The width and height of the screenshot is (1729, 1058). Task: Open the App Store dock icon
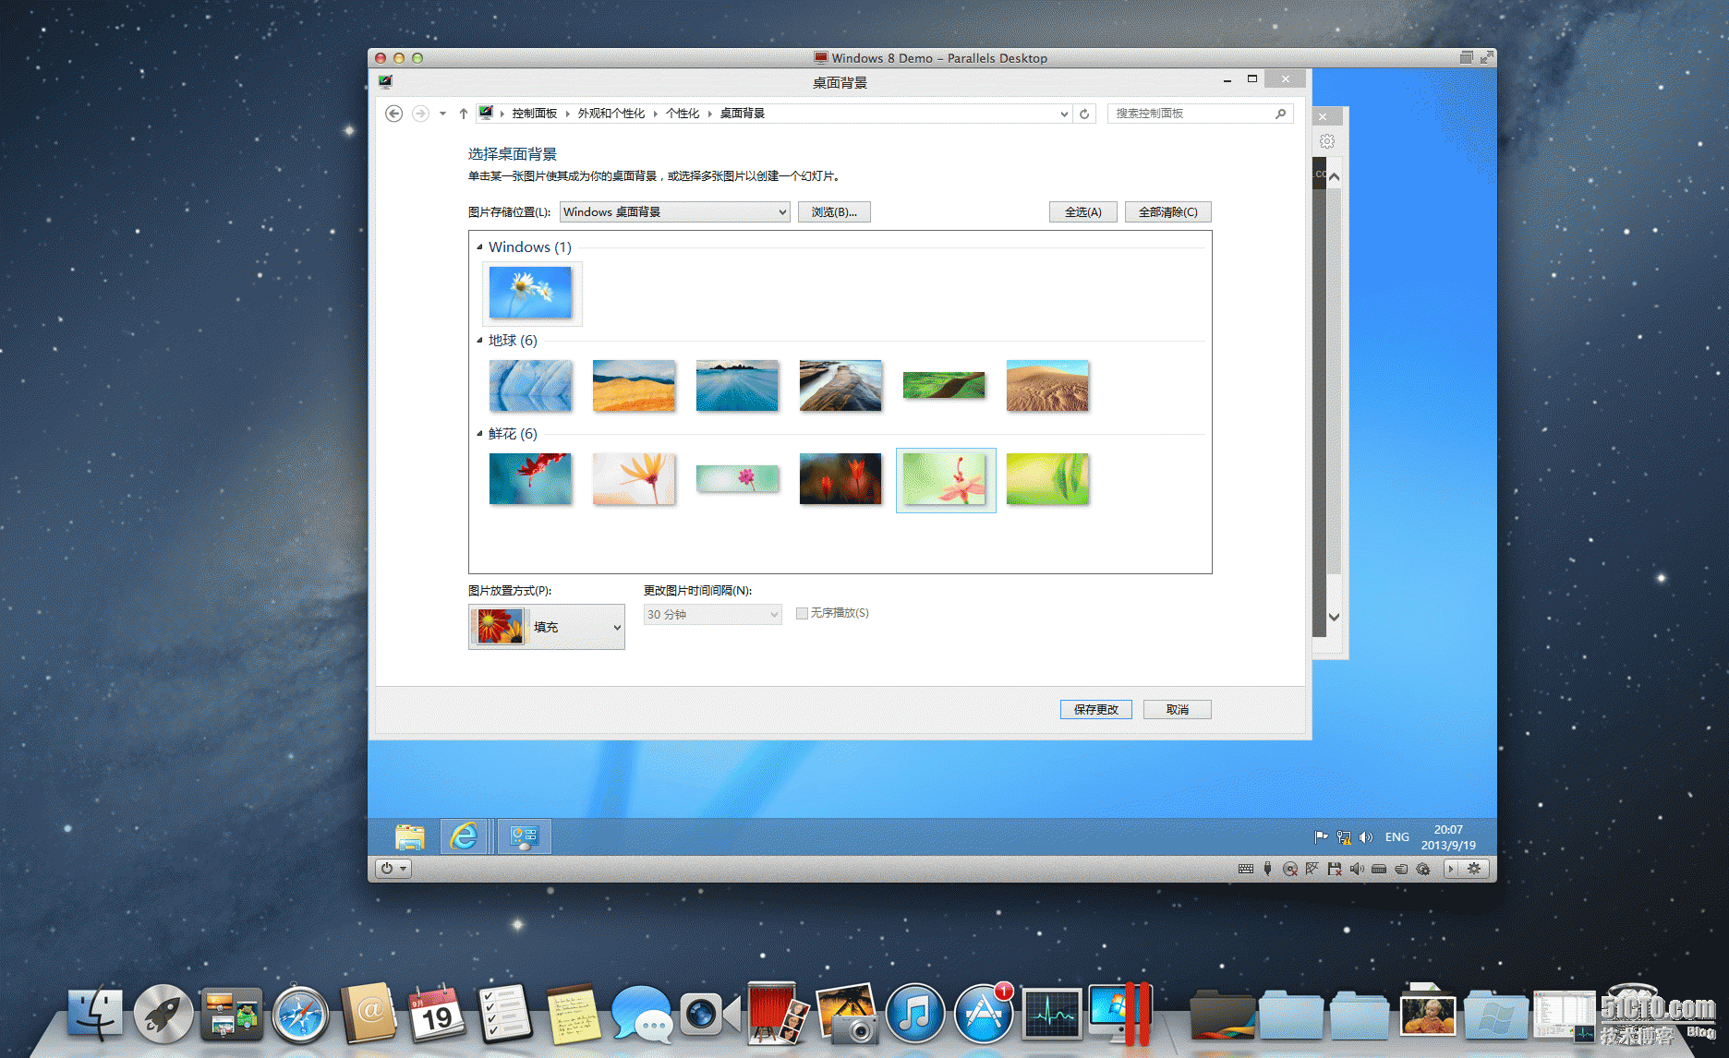point(984,1014)
